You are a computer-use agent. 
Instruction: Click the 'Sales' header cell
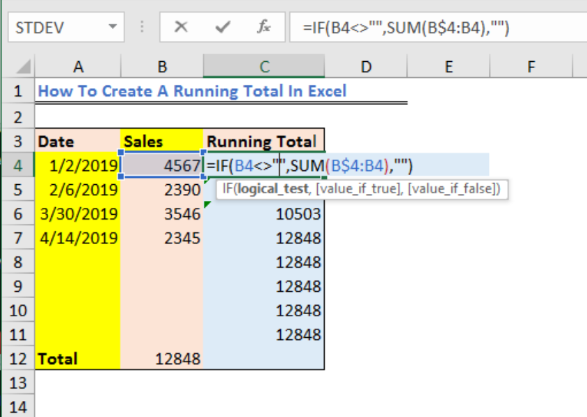(x=162, y=141)
